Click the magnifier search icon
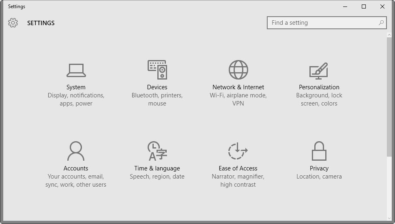Viewport: 395px width, 224px height. [x=381, y=23]
